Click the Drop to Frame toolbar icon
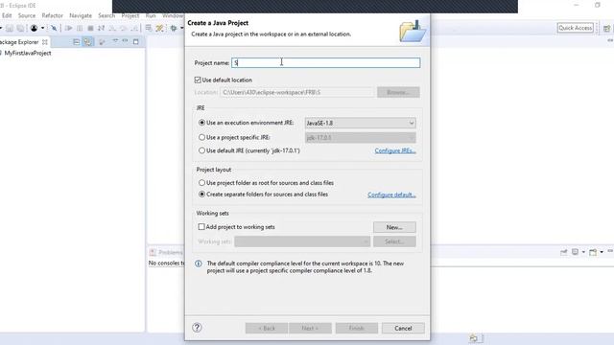This screenshot has width=614, height=345. (149, 28)
